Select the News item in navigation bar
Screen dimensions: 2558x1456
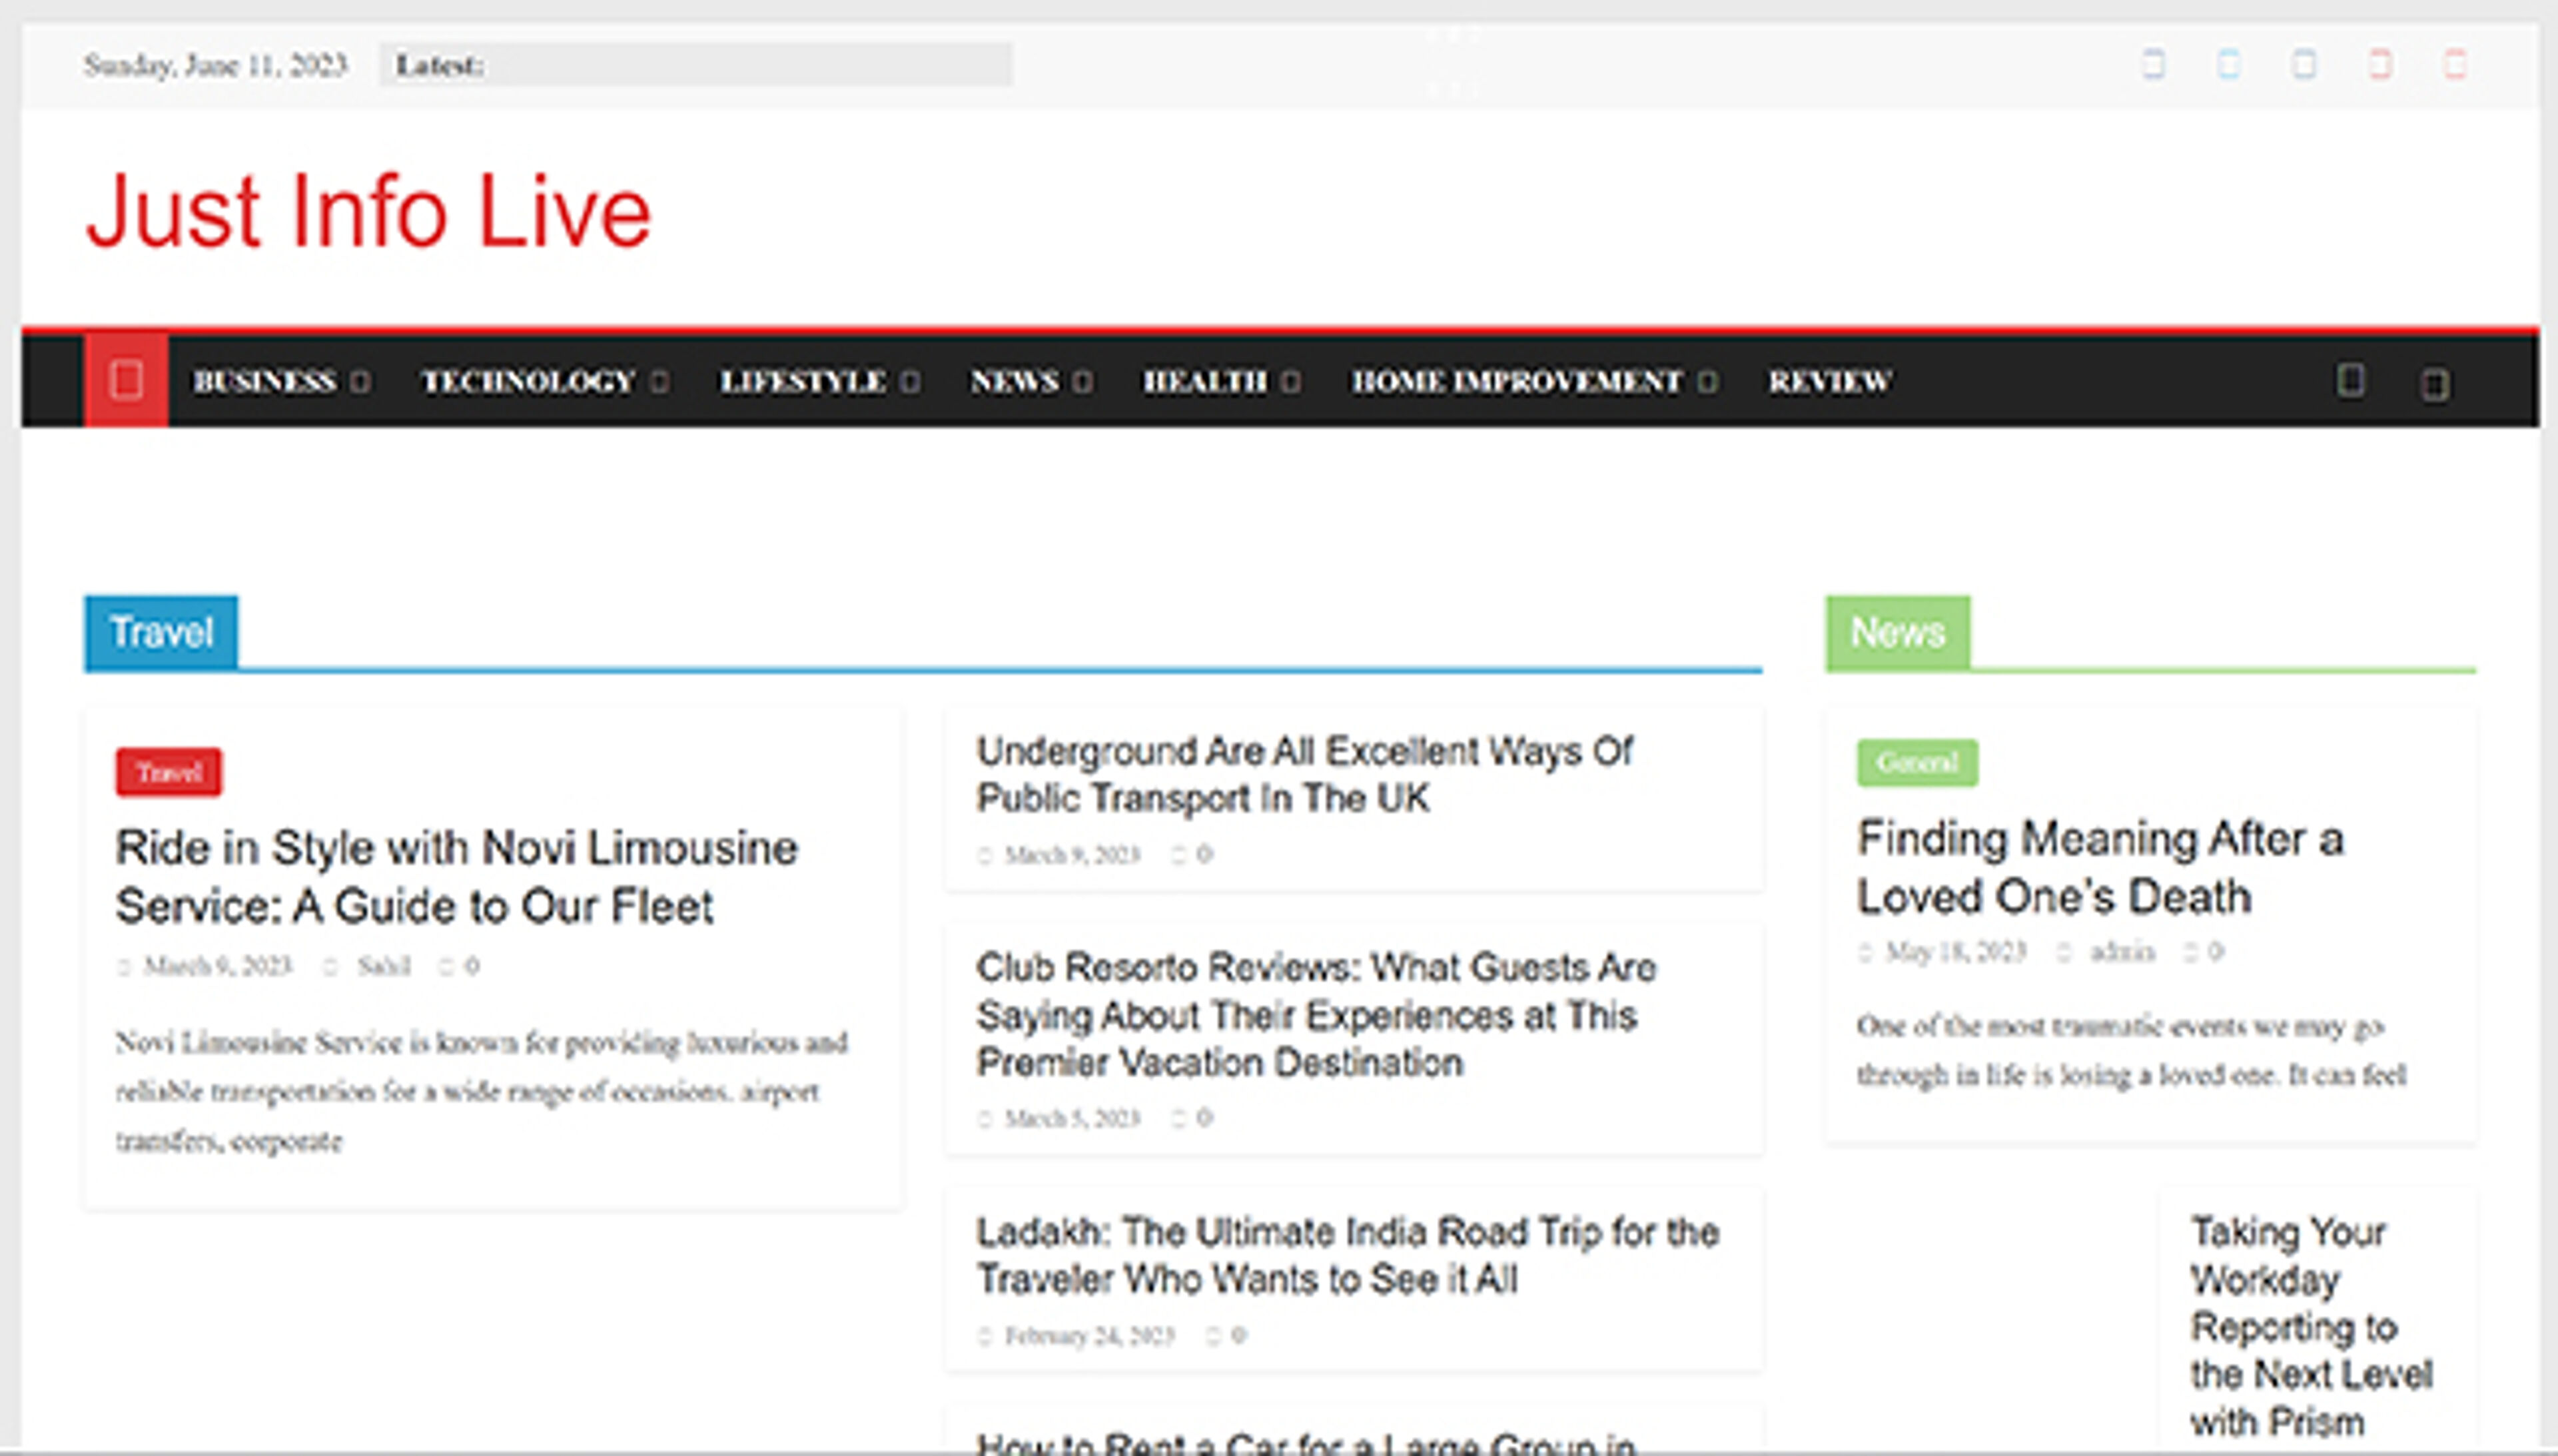click(1014, 381)
